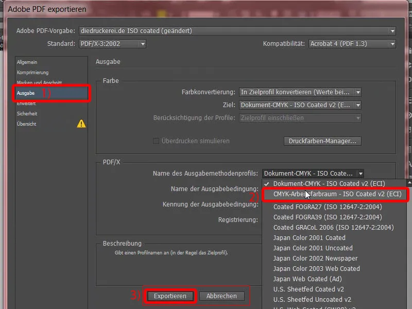Image resolution: width=412 pixels, height=309 pixels.
Task: Choose Coated FOGRA27 profile
Action: click(x=328, y=207)
